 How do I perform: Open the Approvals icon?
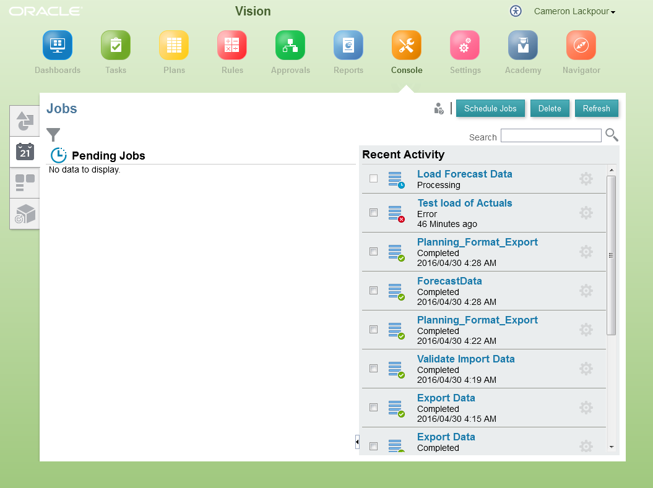[290, 45]
